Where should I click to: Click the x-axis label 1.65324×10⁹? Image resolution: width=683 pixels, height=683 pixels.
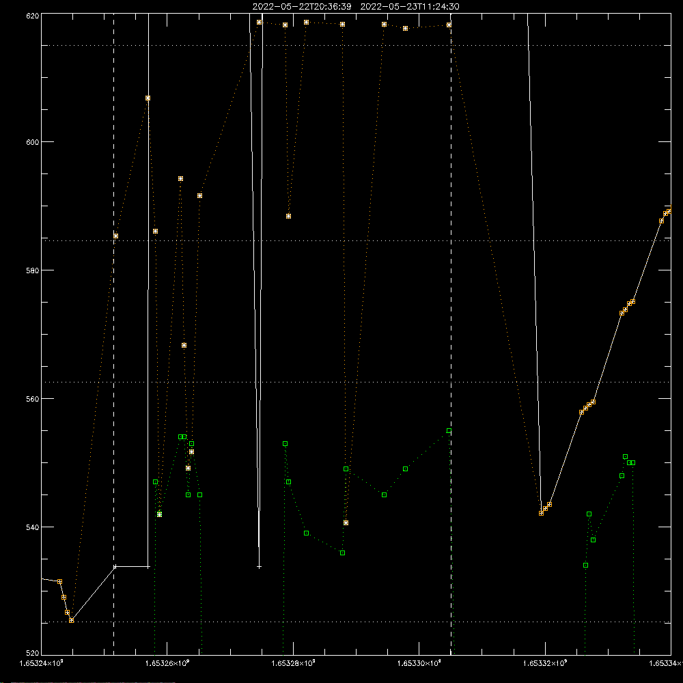(42, 663)
